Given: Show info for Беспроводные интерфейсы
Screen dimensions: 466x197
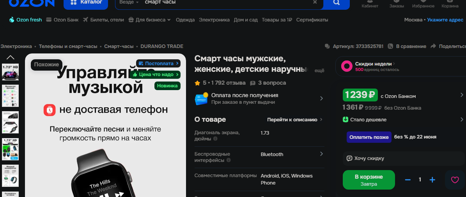Looking at the screenshot, I should [229, 160].
